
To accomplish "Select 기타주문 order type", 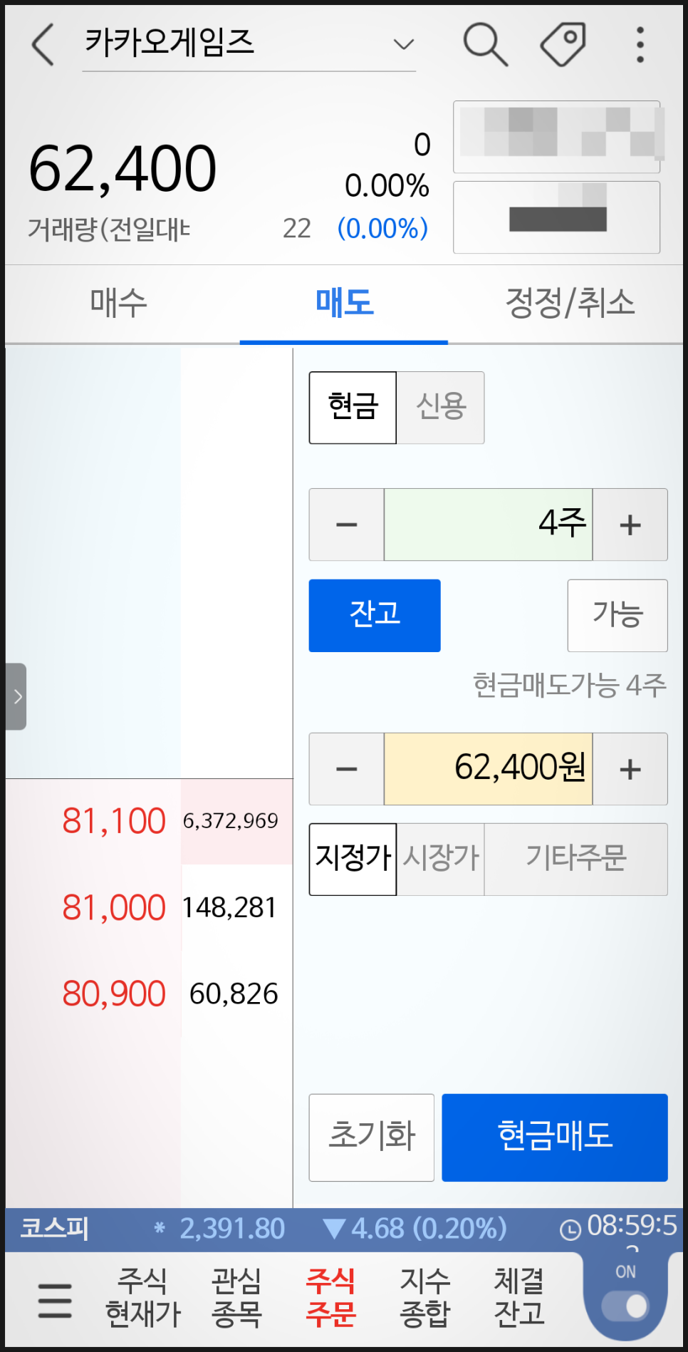I will pos(576,859).
